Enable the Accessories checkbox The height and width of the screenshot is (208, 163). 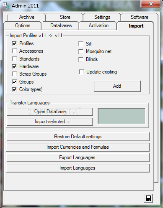[14, 51]
